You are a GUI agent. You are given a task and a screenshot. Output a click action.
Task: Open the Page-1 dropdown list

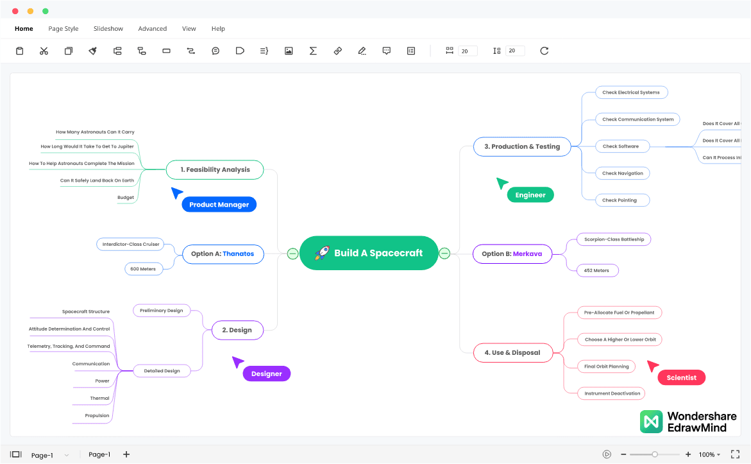coord(67,455)
